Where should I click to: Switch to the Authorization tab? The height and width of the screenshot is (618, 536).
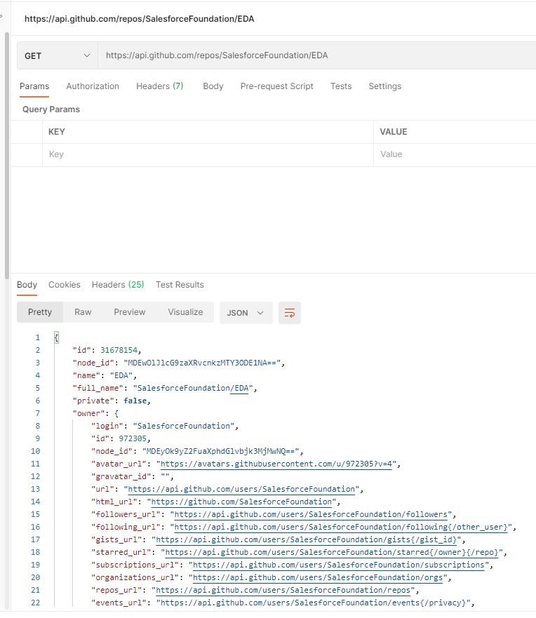click(x=93, y=86)
